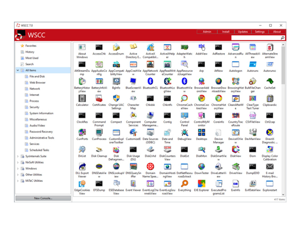Open the Event Viewer icon
This screenshot has height=225, width=300.
pos(133,183)
